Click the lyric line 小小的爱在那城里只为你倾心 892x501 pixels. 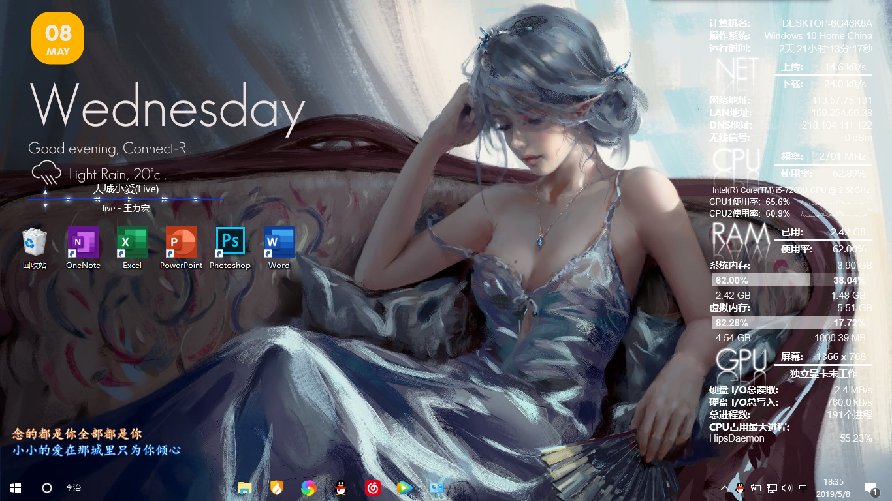[x=97, y=450]
